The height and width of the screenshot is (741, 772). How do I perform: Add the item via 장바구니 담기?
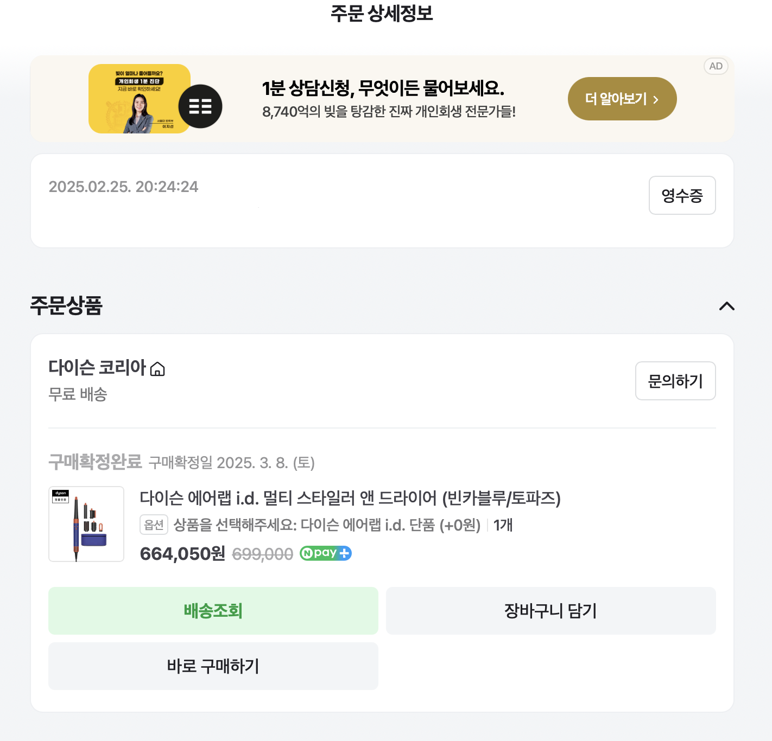click(x=550, y=611)
